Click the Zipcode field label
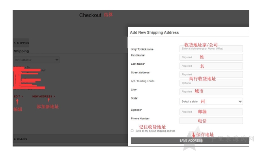The width and height of the screenshot is (258, 154). (x=136, y=110)
